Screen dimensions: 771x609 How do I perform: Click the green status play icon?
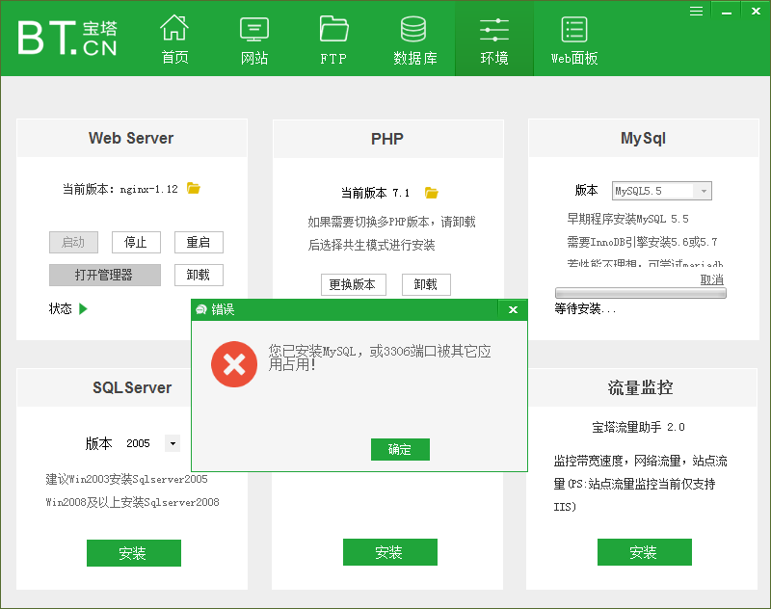[83, 308]
